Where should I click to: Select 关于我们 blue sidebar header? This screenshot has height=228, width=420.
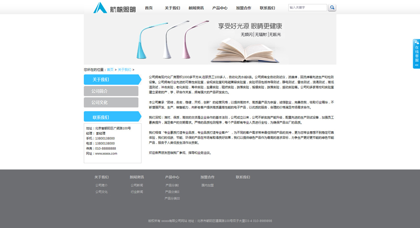[113, 79]
